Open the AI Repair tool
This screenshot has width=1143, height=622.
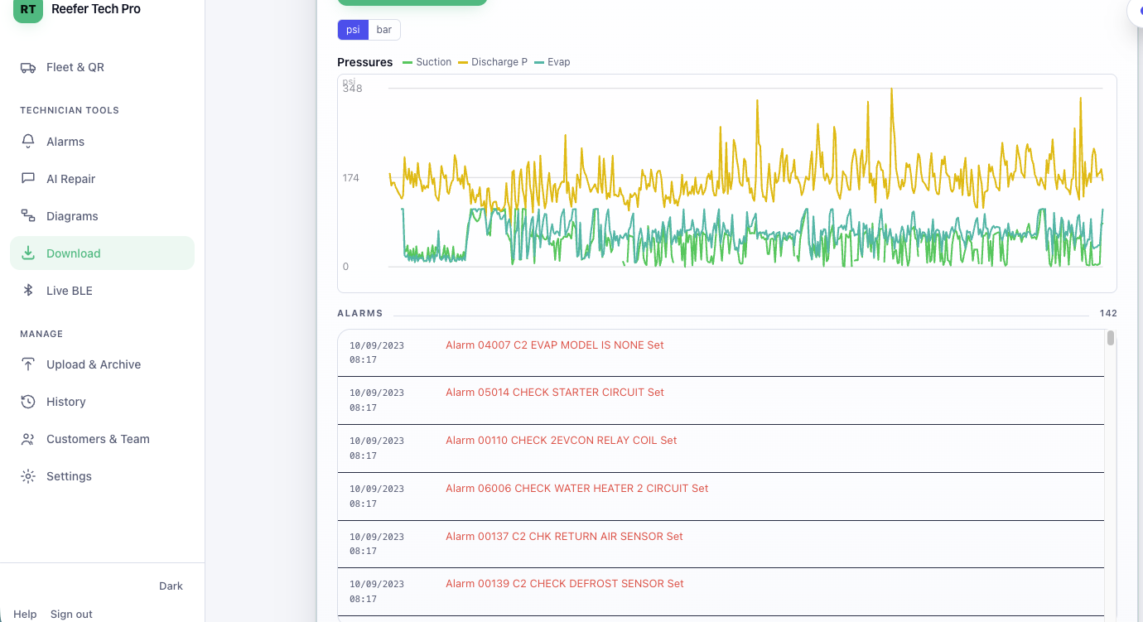103,179
